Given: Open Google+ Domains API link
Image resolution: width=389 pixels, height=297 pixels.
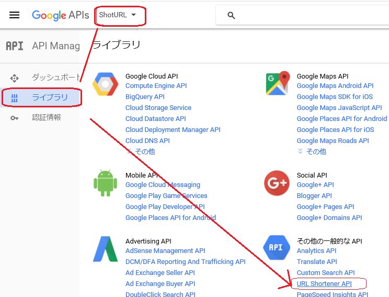Looking at the screenshot, I should pos(329,218).
